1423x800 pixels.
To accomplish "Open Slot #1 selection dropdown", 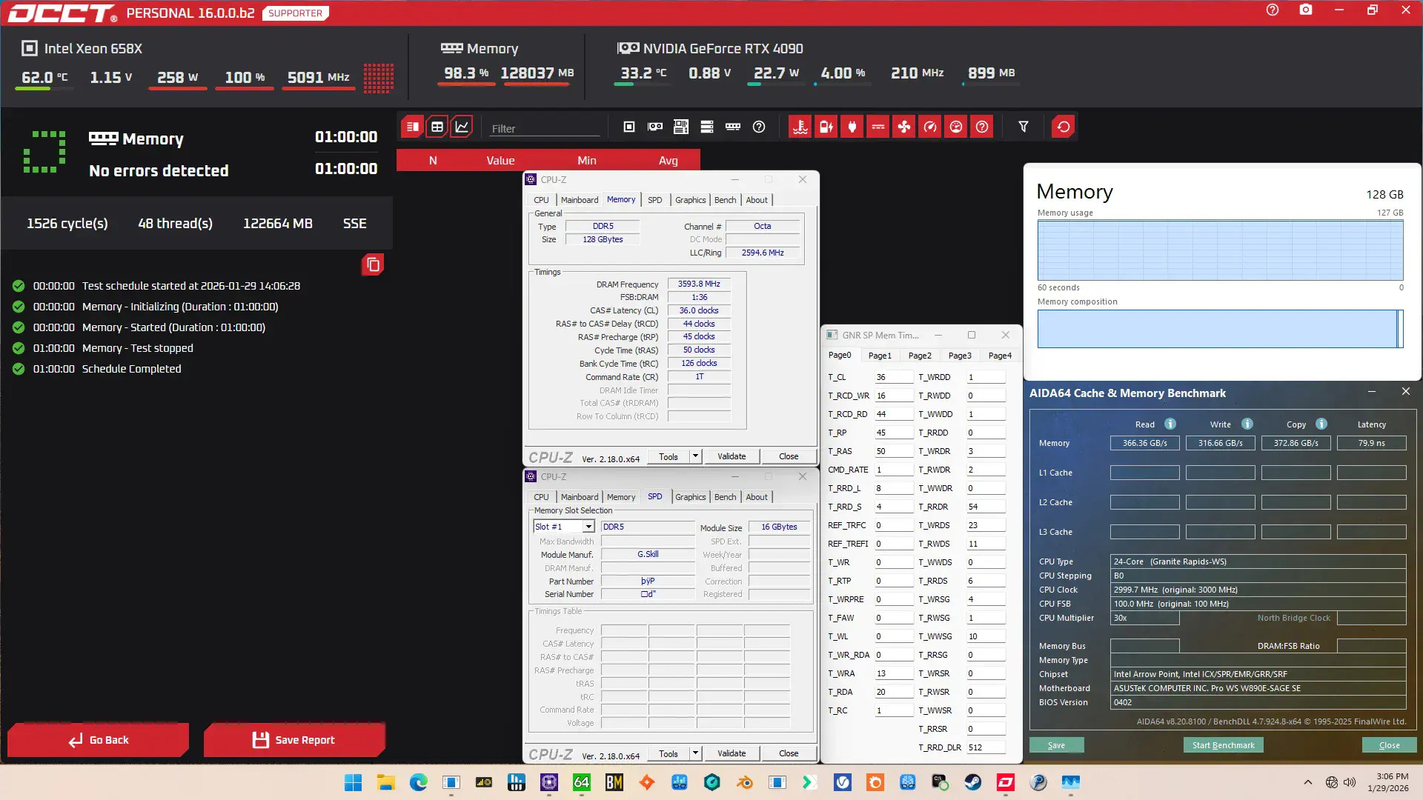I will (x=588, y=527).
